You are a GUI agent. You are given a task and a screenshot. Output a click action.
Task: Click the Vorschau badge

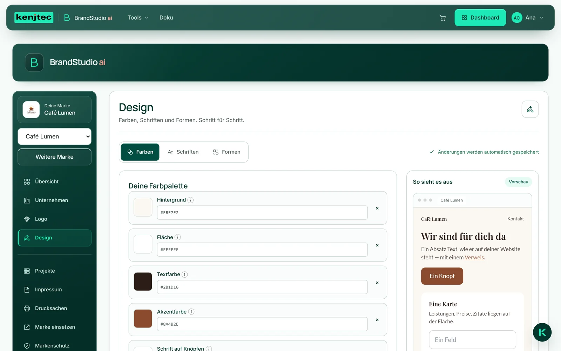(518, 182)
